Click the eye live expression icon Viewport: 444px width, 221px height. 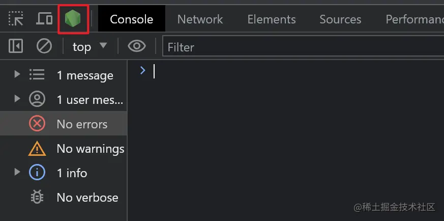136,47
